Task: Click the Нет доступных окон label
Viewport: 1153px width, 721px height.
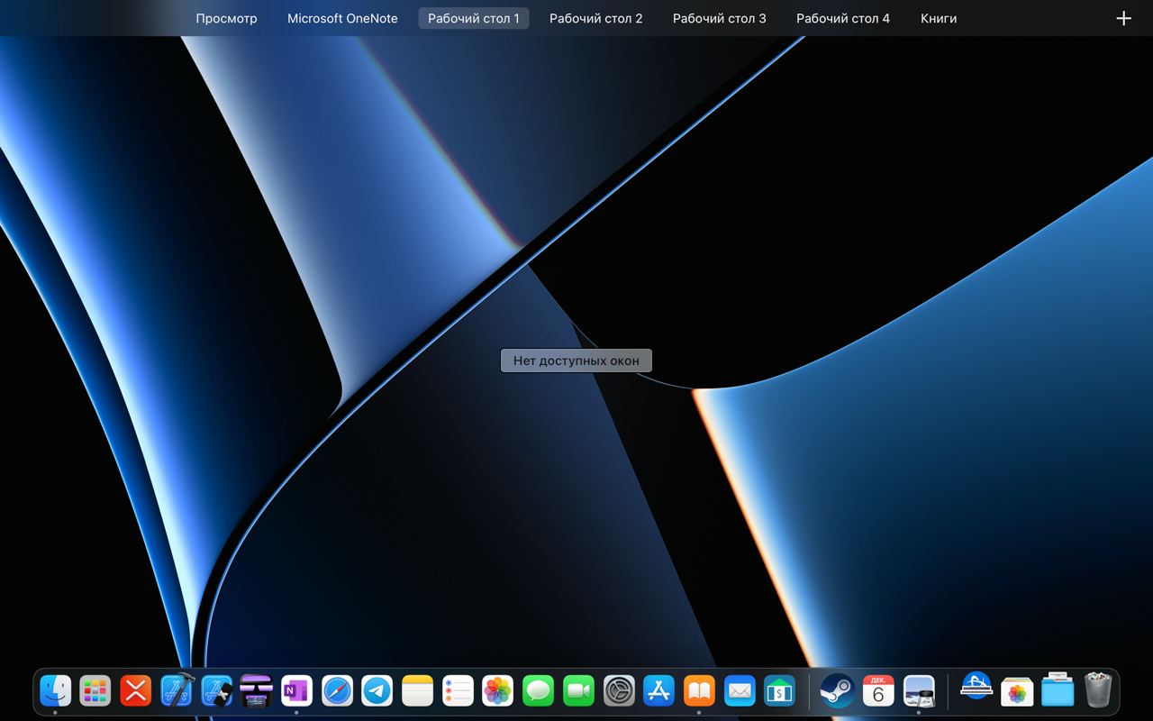Action: [576, 360]
